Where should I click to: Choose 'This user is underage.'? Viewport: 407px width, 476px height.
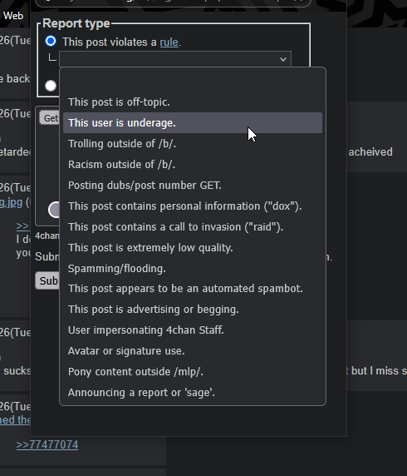(193, 122)
